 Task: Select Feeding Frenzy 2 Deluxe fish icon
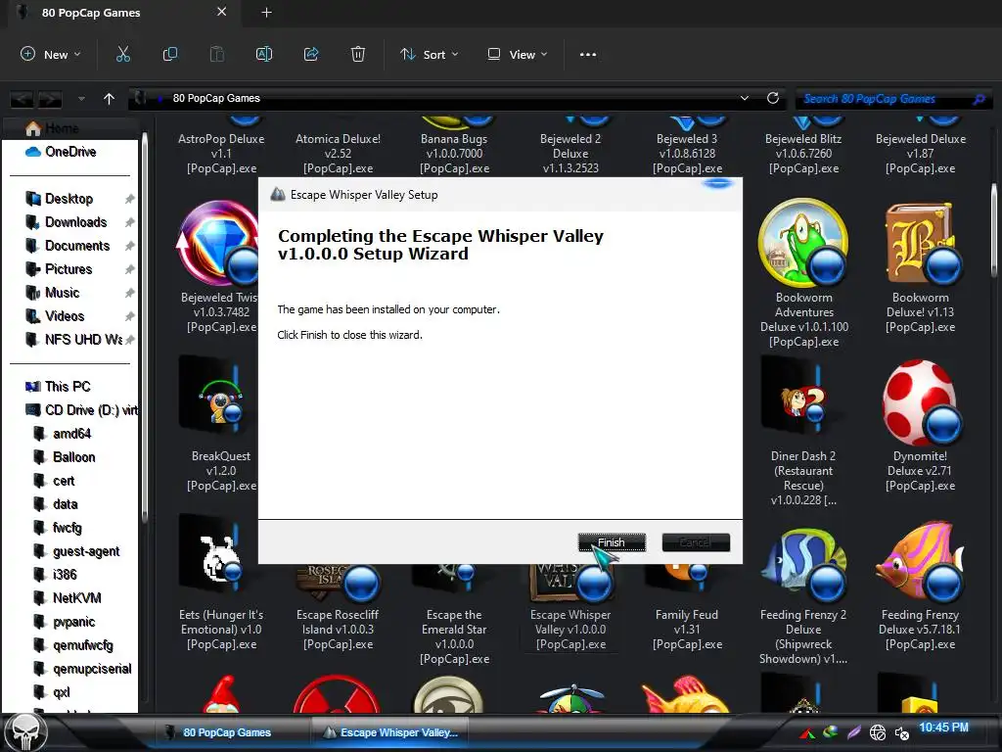[x=805, y=563]
